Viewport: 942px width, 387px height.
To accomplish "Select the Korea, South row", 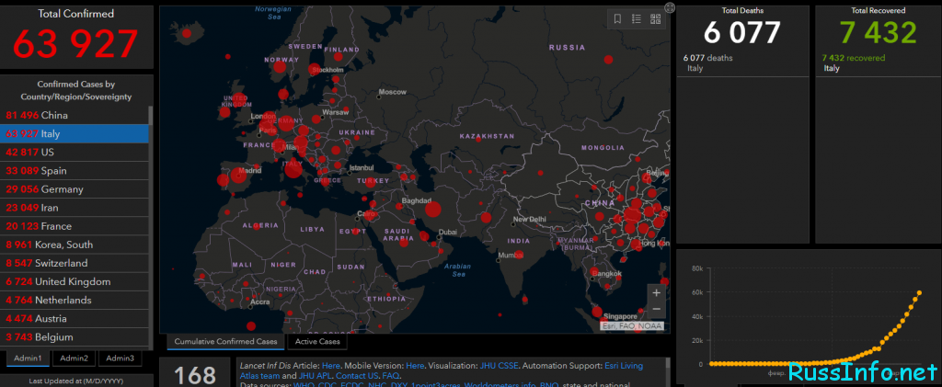I will pyautogui.click(x=75, y=245).
